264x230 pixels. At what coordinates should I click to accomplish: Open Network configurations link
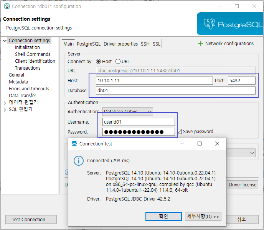[231, 44]
